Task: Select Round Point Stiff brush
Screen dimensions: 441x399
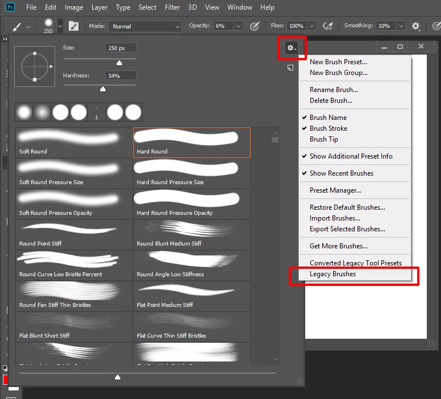Action: (x=74, y=235)
